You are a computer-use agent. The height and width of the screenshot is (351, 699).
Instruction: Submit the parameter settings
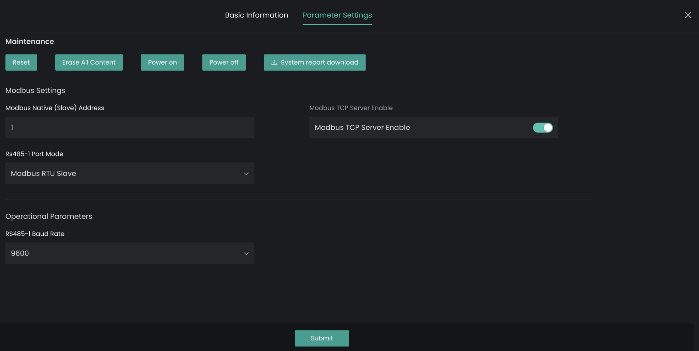[322, 338]
